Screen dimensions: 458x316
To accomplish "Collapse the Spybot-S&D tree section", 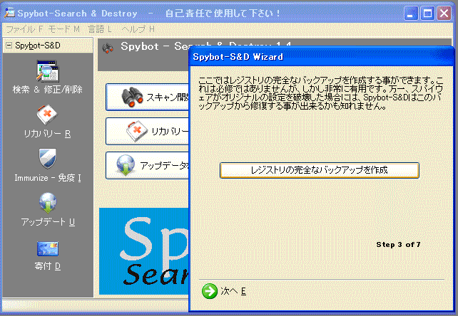I will click(9, 45).
